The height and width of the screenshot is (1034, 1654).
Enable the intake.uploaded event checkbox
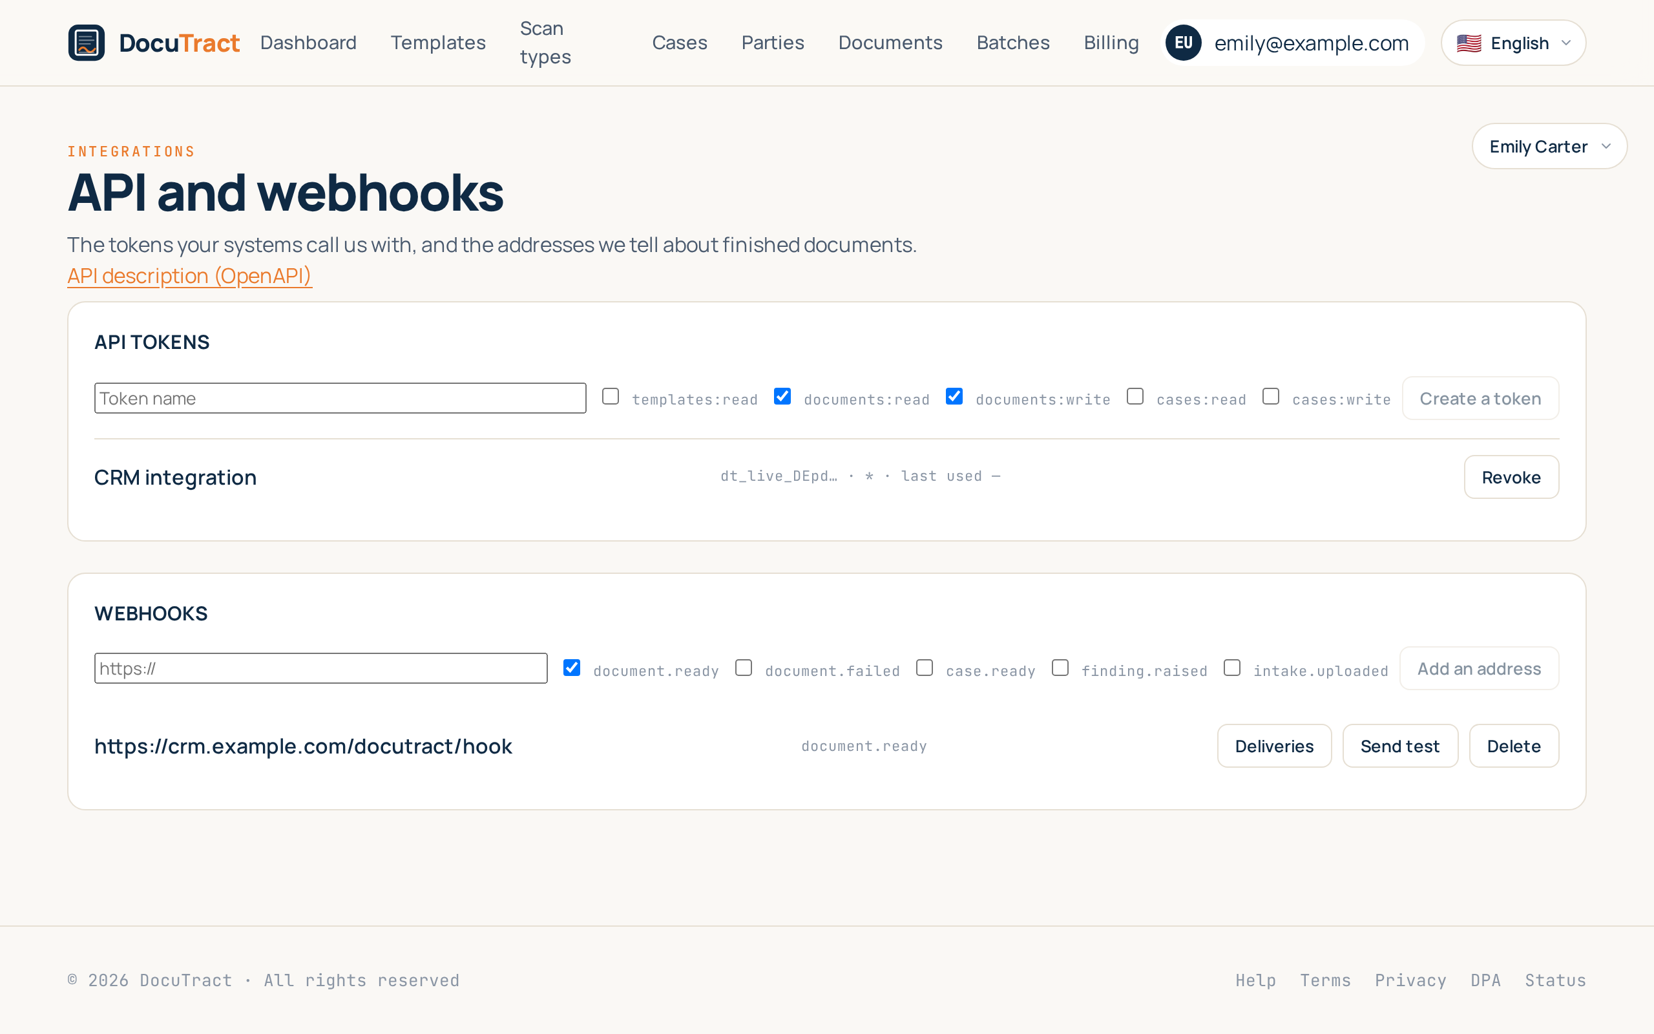click(x=1232, y=668)
